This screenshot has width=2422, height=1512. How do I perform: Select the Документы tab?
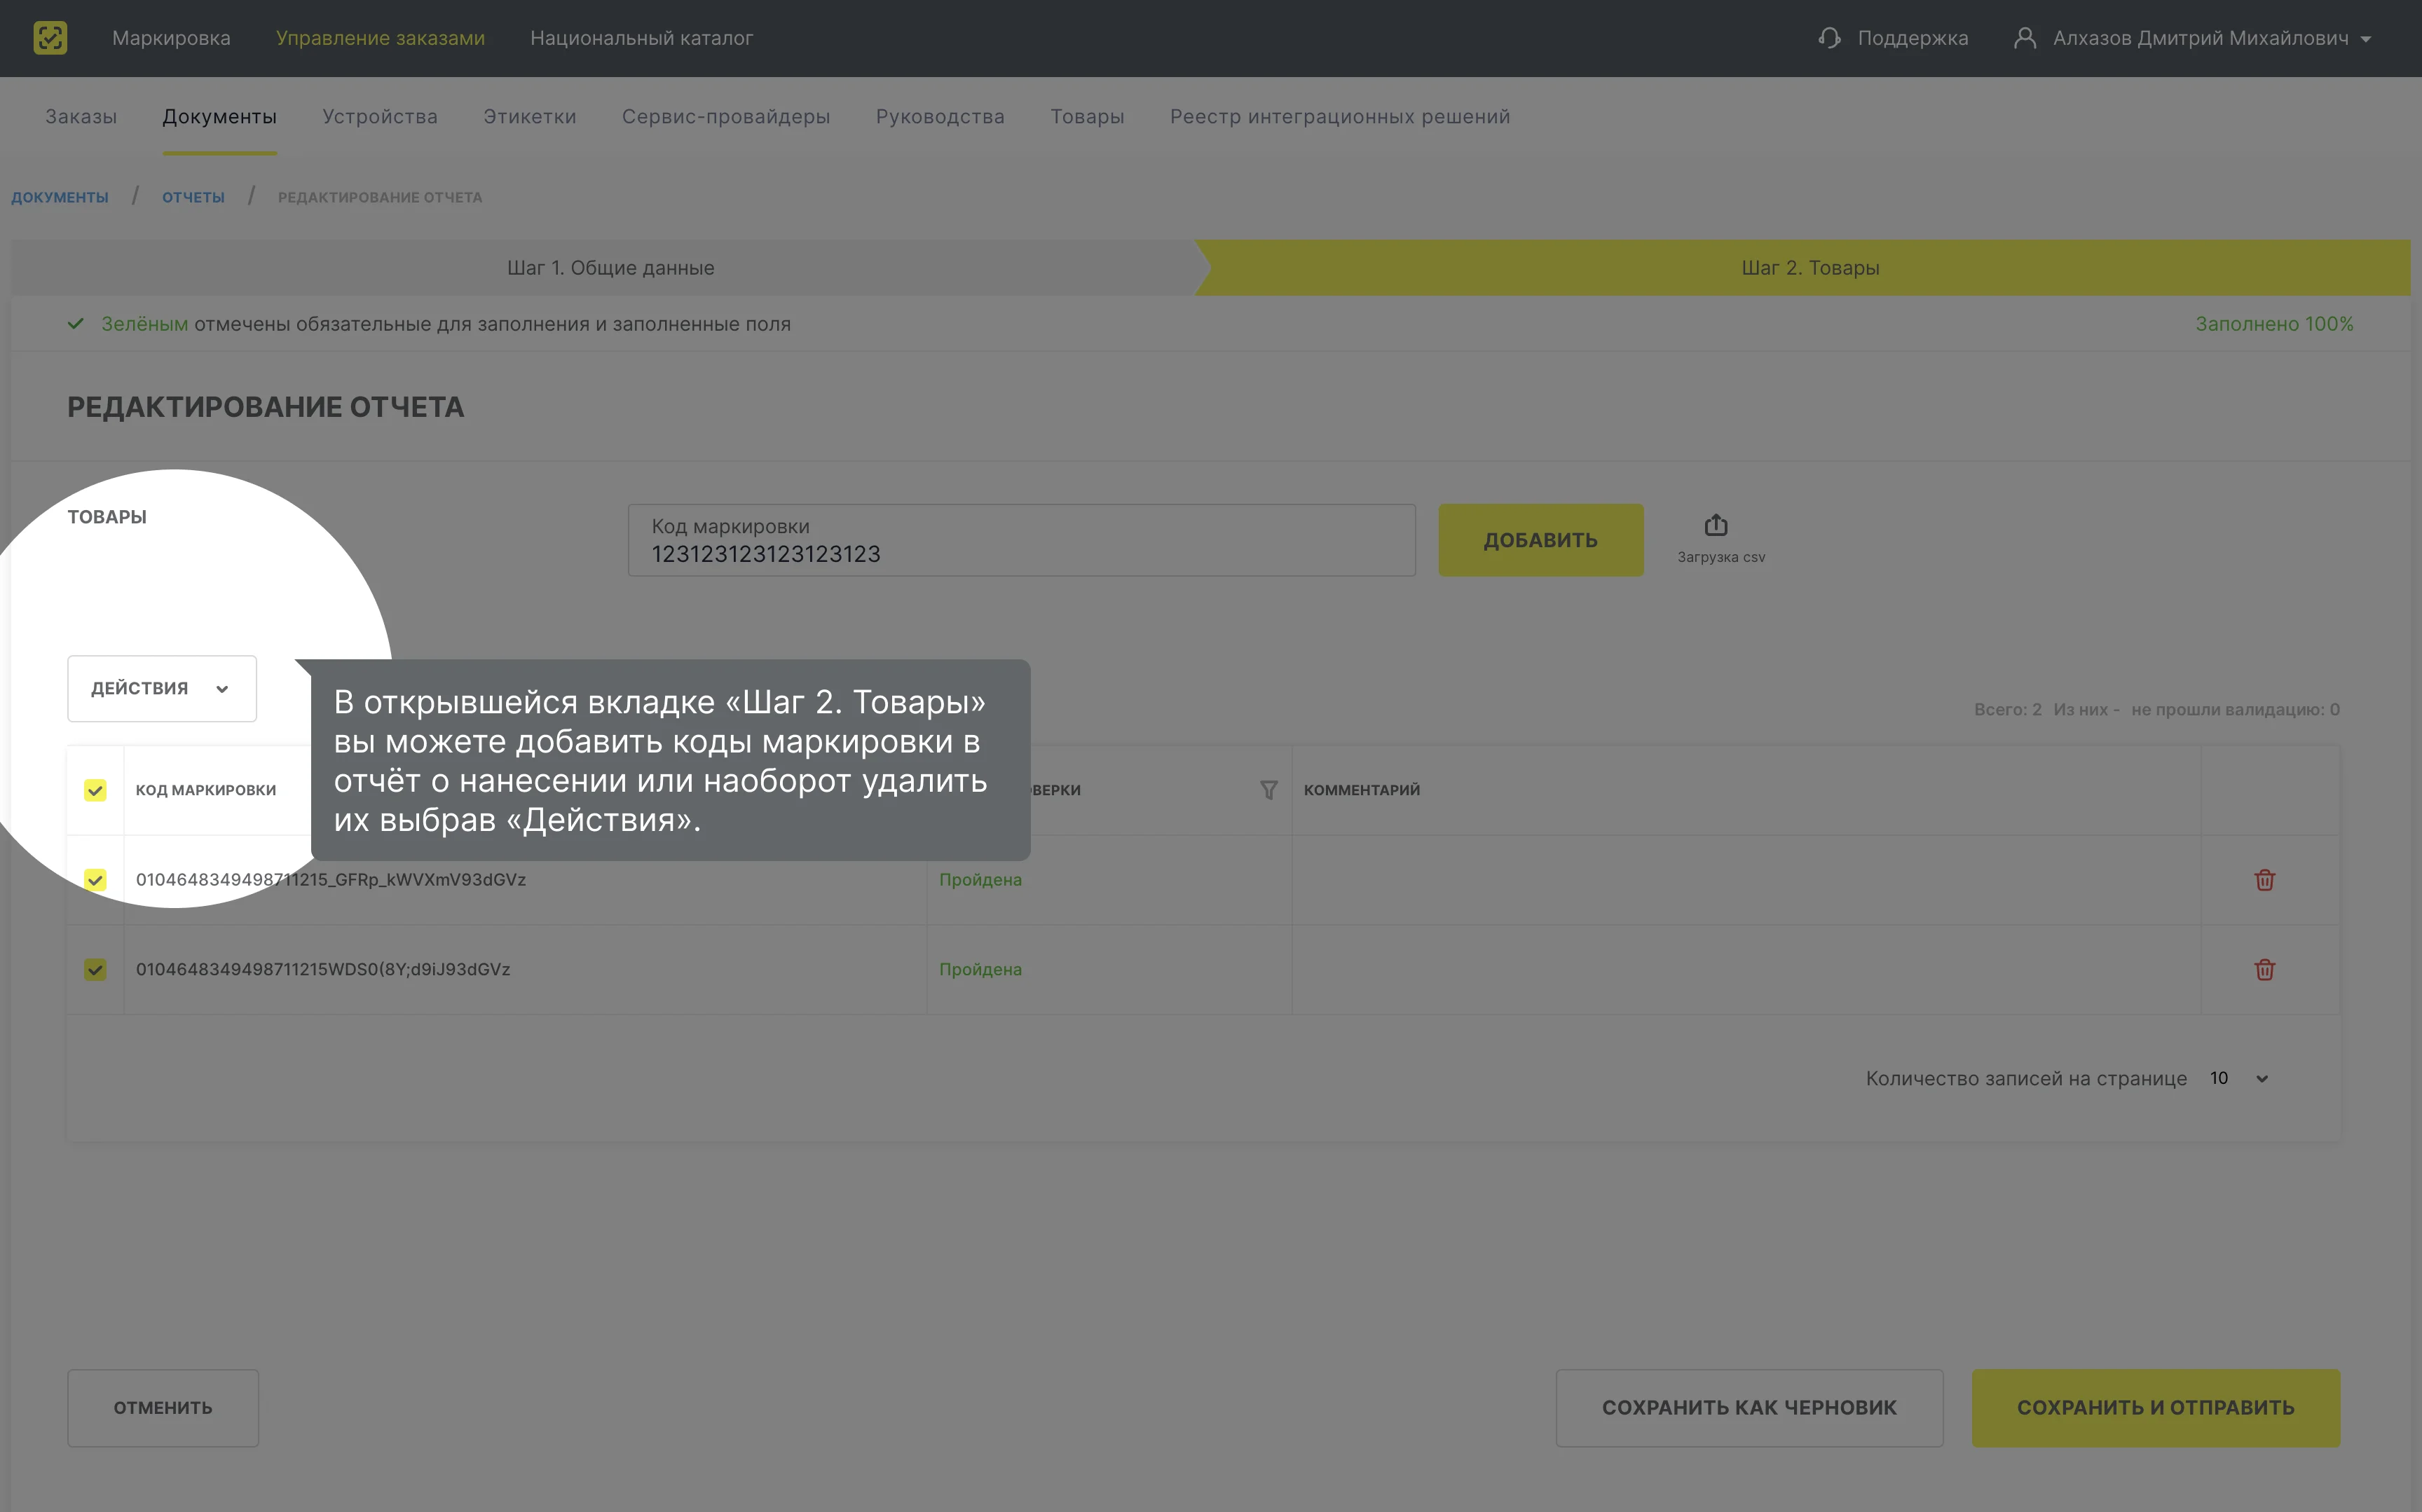pyautogui.click(x=220, y=116)
